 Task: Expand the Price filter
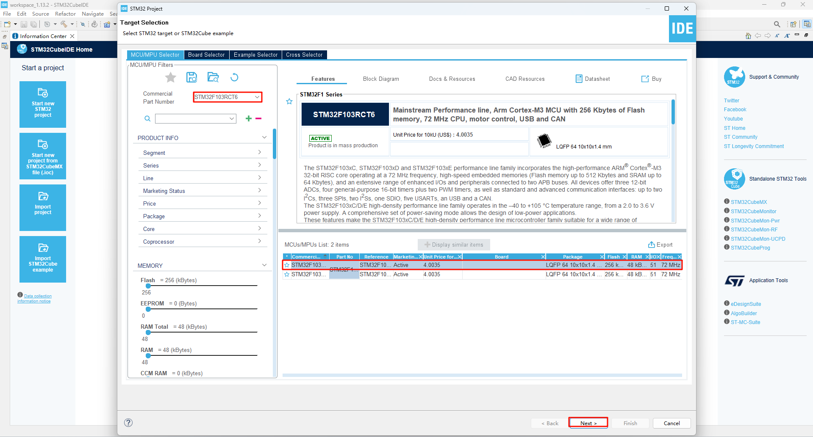click(260, 203)
